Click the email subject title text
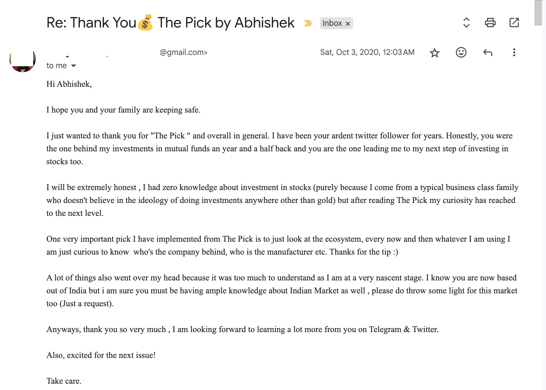 coord(170,23)
